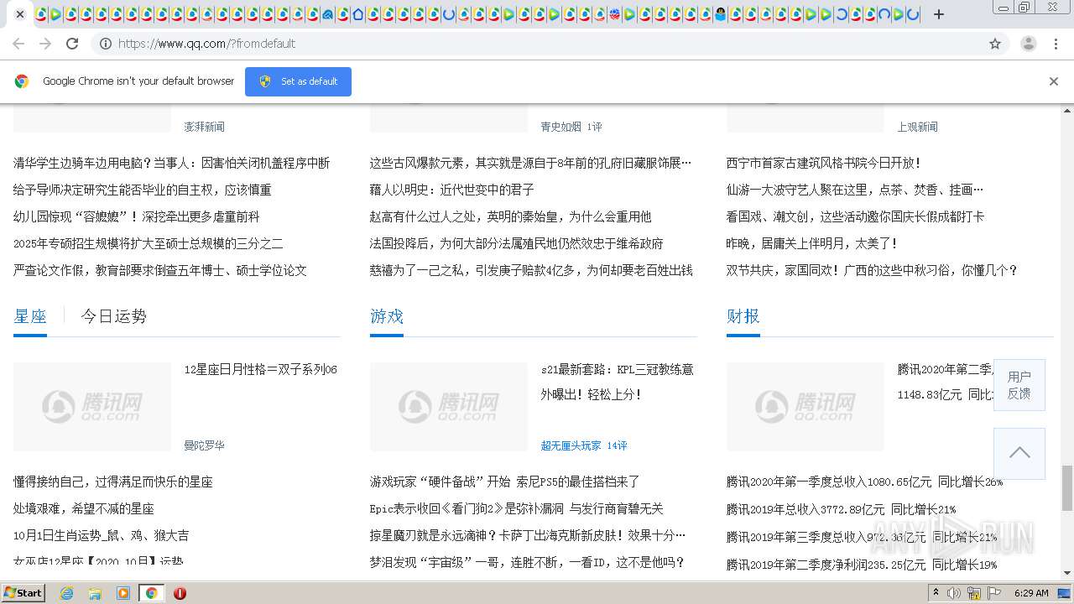
Task: Open Chrome's three-dot menu
Action: (x=1056, y=44)
